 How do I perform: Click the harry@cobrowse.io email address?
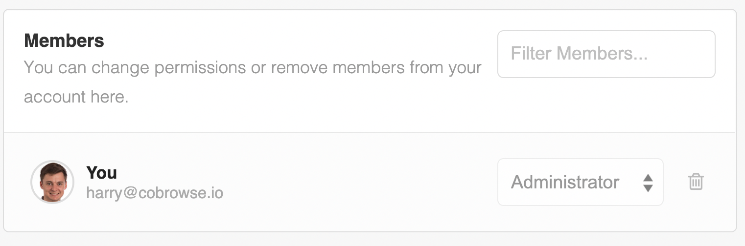point(155,193)
